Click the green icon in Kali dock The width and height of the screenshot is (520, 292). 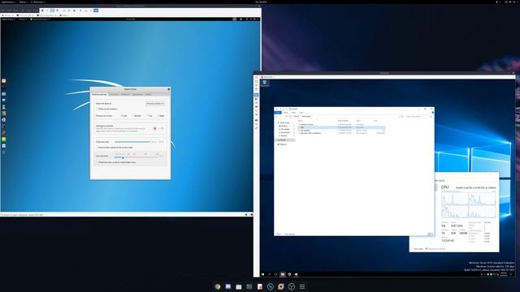pyautogui.click(x=3, y=140)
